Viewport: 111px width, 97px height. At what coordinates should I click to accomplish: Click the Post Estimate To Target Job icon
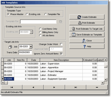(73, 29)
